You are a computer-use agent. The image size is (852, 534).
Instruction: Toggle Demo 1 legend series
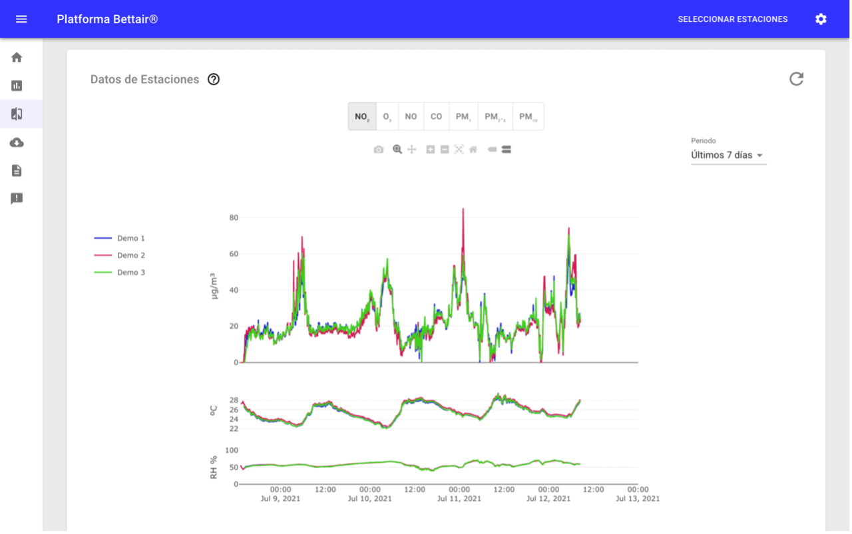click(x=120, y=238)
